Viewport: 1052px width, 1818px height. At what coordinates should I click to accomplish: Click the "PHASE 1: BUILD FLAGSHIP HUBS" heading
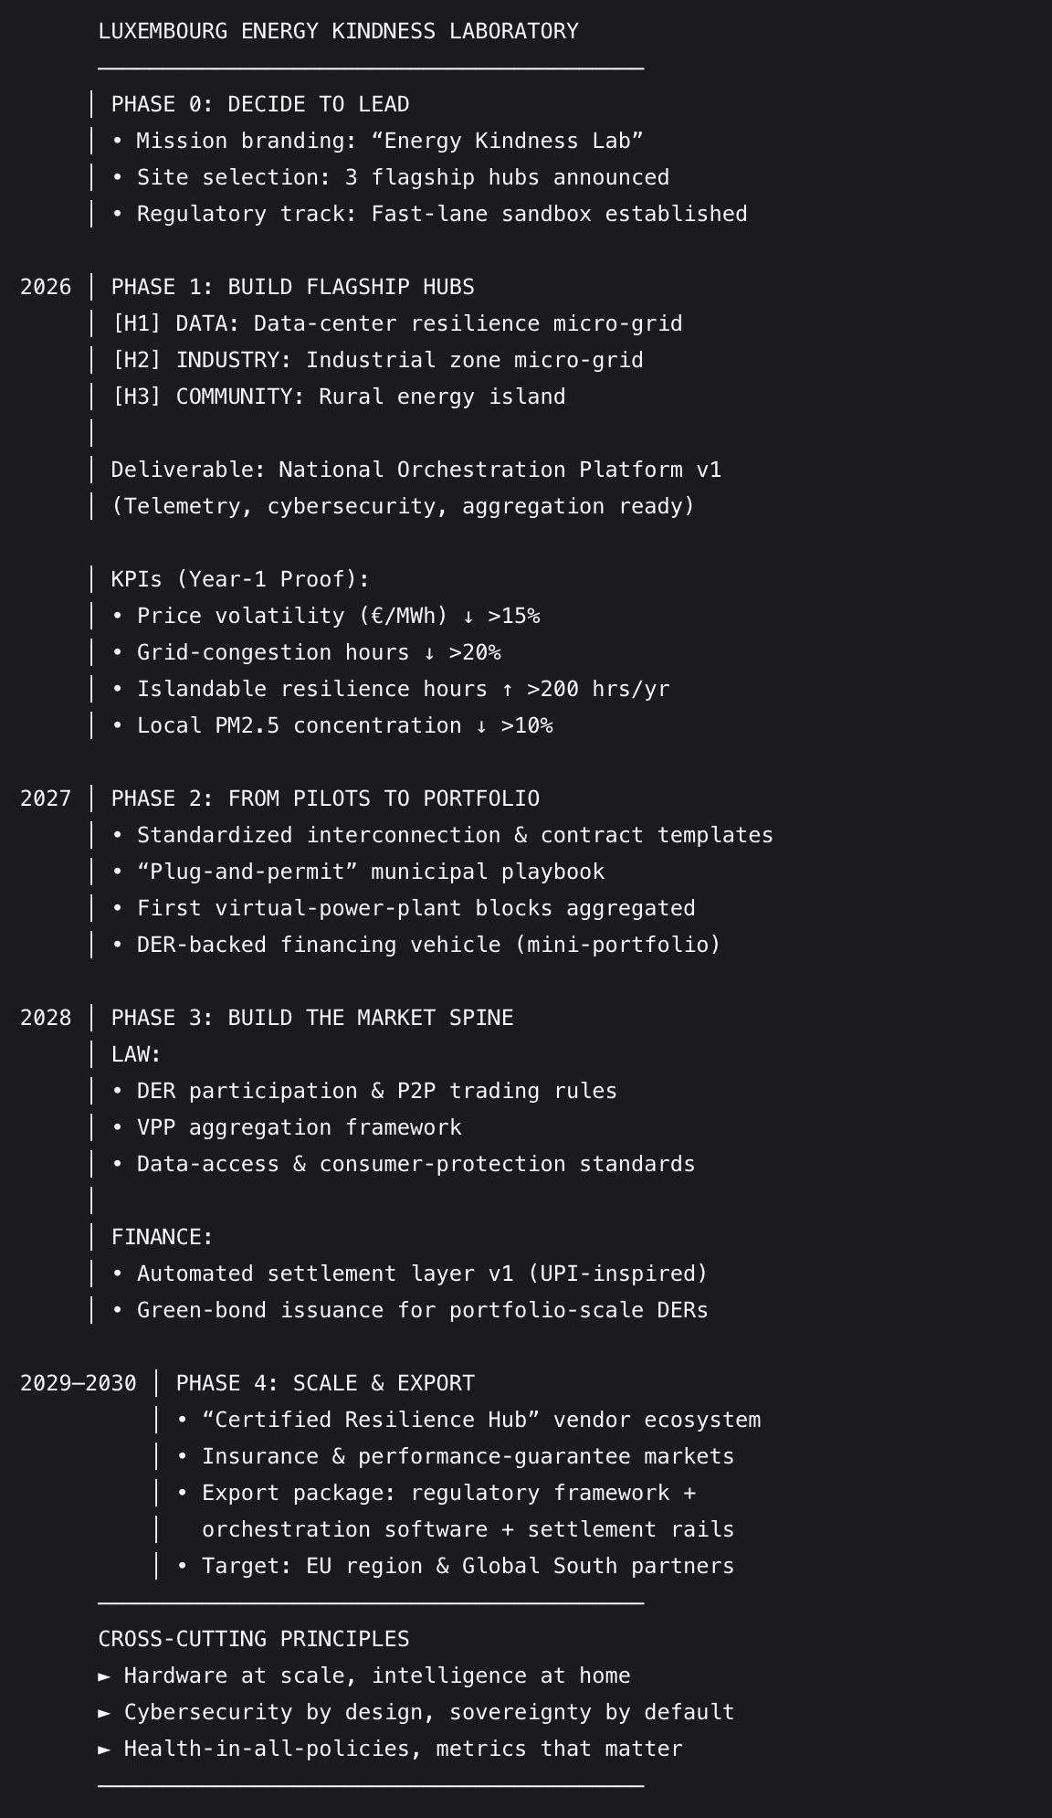coord(292,287)
